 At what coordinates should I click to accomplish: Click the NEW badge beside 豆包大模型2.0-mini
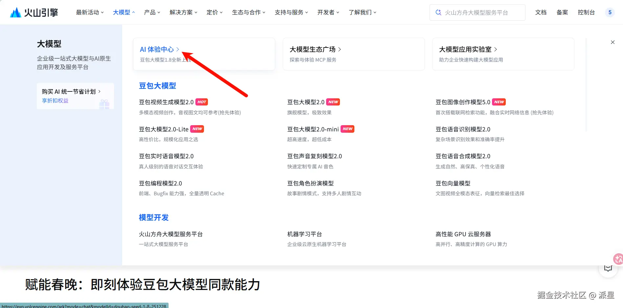click(x=347, y=129)
